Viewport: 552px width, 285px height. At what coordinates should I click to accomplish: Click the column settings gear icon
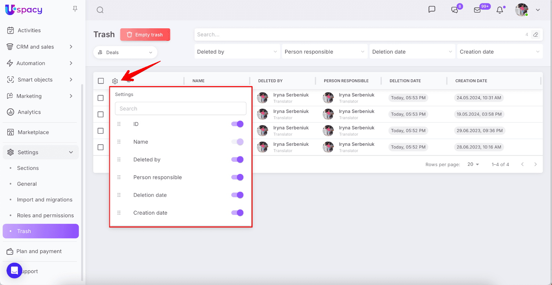tap(115, 81)
